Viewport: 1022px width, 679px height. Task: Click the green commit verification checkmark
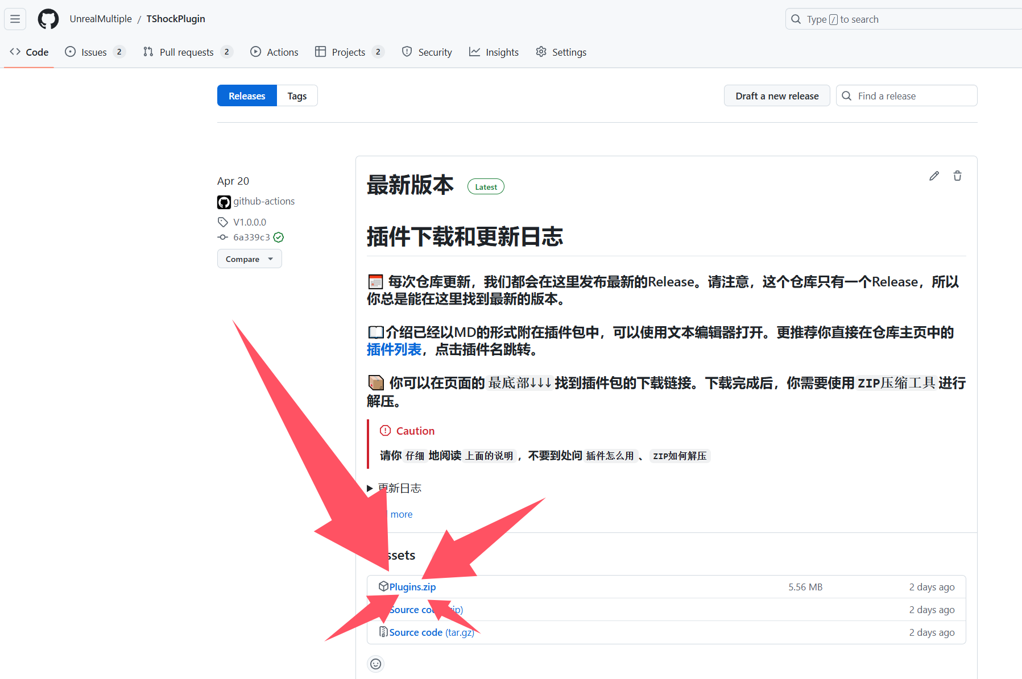[279, 238]
